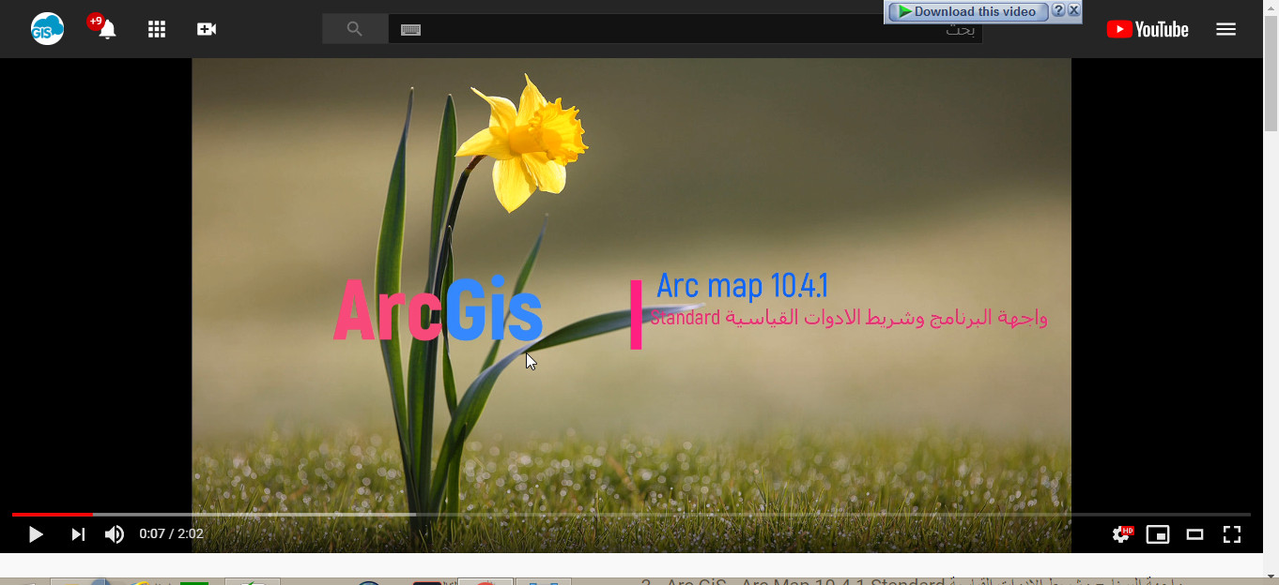The image size is (1279, 585).
Task: Click the 0:07 / 2:02 time display
Action: tap(171, 533)
